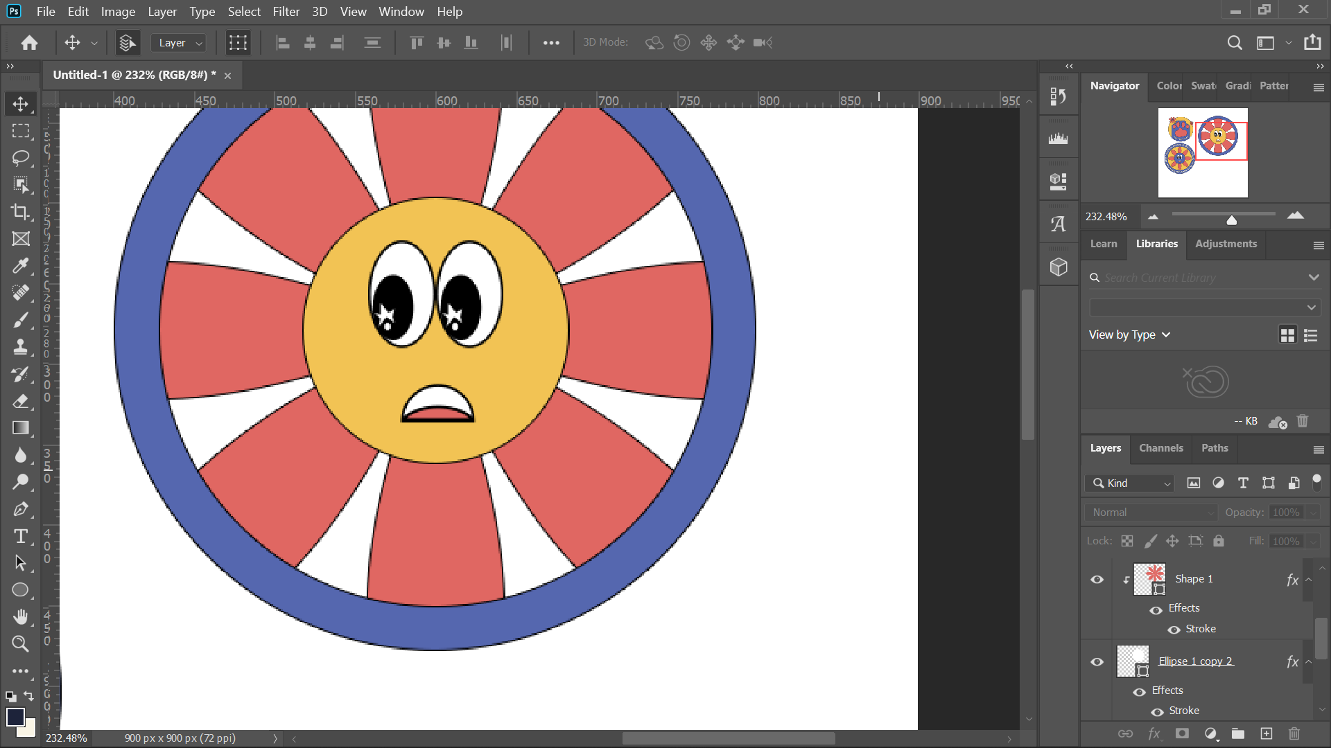The width and height of the screenshot is (1331, 748).
Task: Activate the Zoom tool
Action: 20,643
